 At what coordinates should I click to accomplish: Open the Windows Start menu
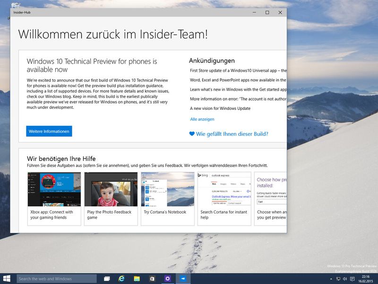pyautogui.click(x=7, y=279)
